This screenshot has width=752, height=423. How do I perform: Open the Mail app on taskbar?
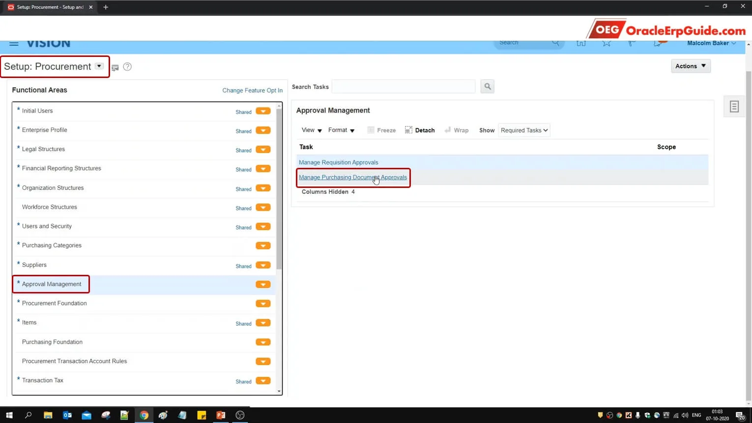[87, 415]
